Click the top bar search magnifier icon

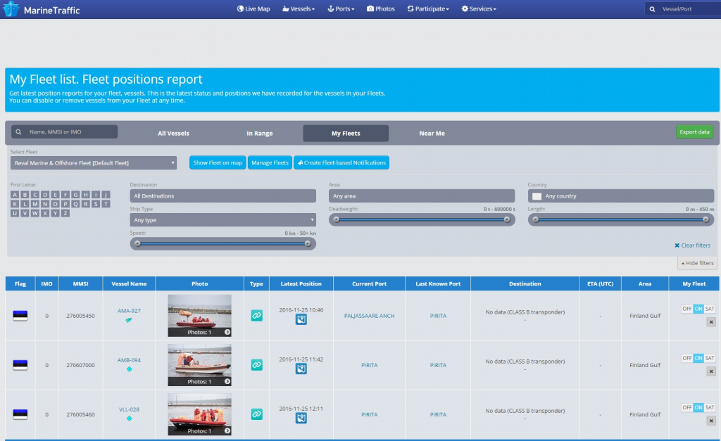point(652,9)
